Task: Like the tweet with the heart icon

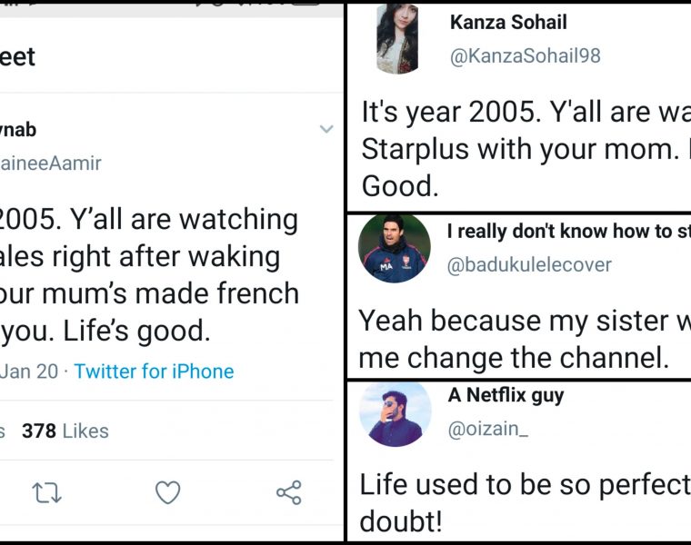Action: (167, 493)
